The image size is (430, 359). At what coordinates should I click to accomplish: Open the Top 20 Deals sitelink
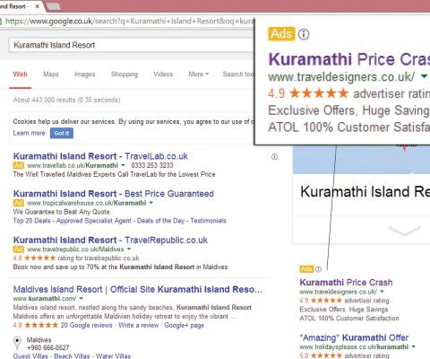[x=31, y=221]
